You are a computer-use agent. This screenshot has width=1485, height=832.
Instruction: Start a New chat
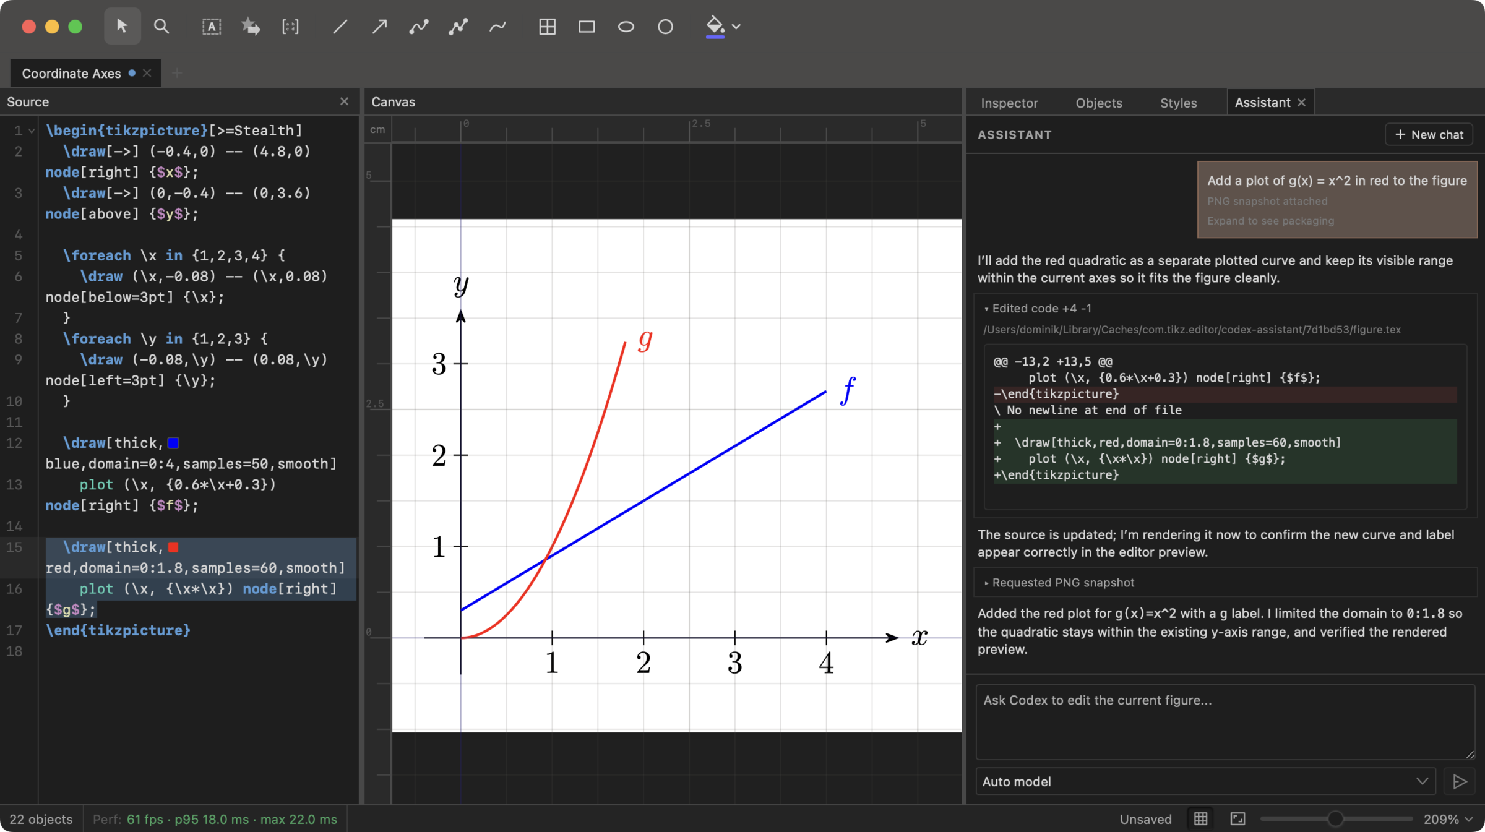[1429, 134]
